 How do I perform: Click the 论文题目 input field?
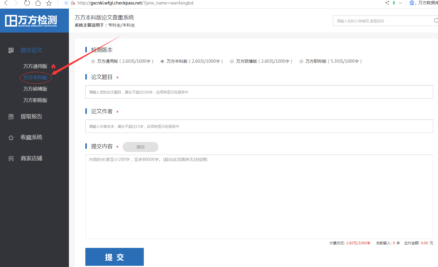(259, 92)
